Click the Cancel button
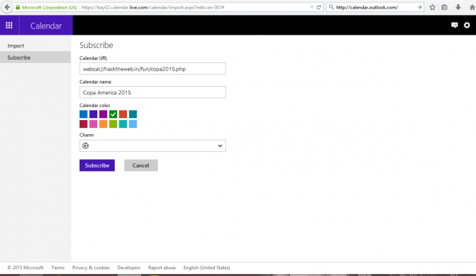Image resolution: width=476 pixels, height=276 pixels. pos(141,165)
